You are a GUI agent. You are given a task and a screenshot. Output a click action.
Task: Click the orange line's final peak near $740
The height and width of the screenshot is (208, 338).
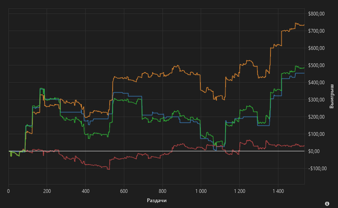[296, 23]
